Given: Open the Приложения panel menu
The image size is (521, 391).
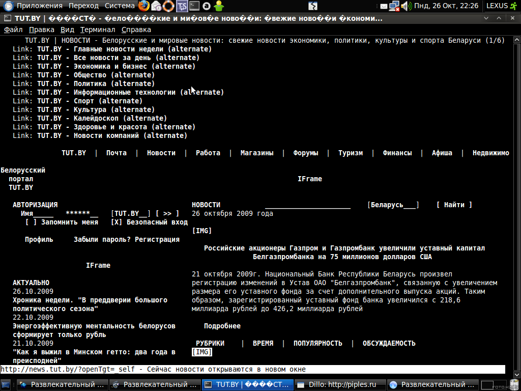Looking at the screenshot, I should [40, 6].
